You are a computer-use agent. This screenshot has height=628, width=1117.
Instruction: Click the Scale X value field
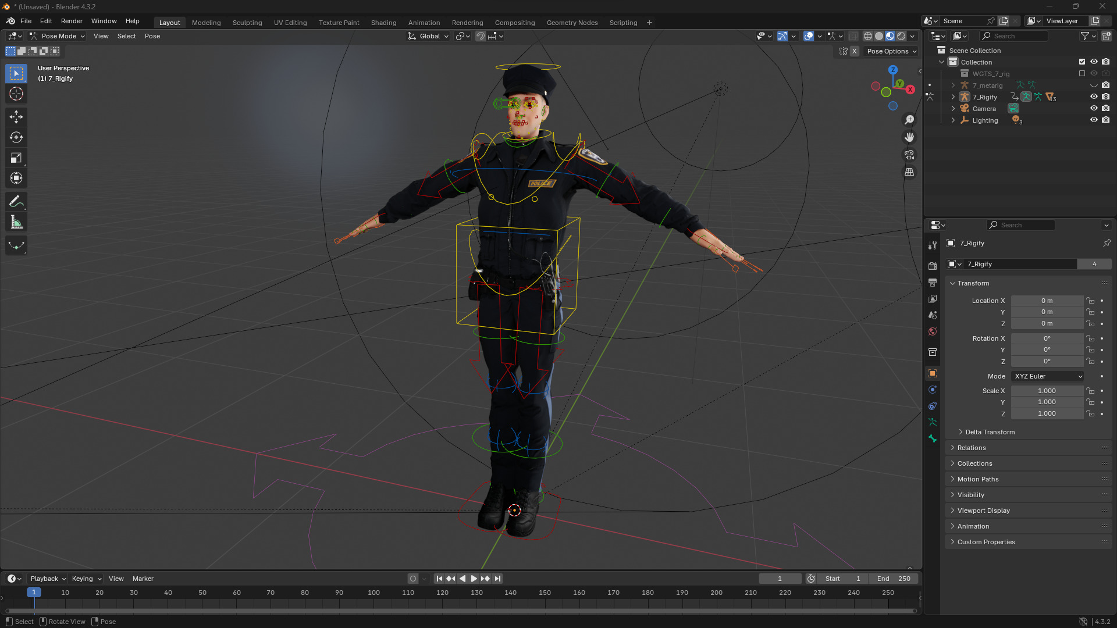(1047, 391)
